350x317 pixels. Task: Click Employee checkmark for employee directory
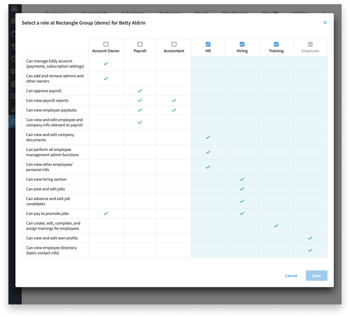[310, 250]
